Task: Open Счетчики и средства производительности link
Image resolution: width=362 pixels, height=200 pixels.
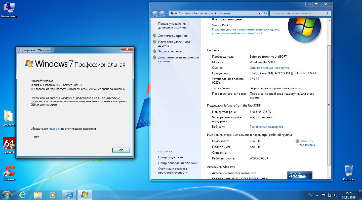Action: pos(173,171)
